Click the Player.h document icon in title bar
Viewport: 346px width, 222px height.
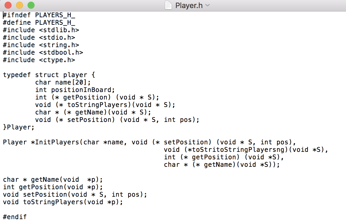tap(169, 5)
